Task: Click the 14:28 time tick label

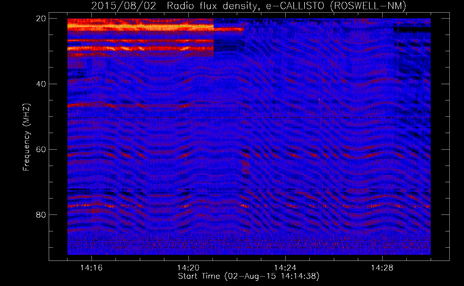Action: [x=382, y=268]
